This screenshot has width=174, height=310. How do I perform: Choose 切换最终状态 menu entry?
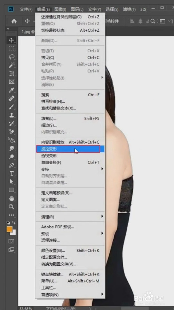[x=70, y=30]
